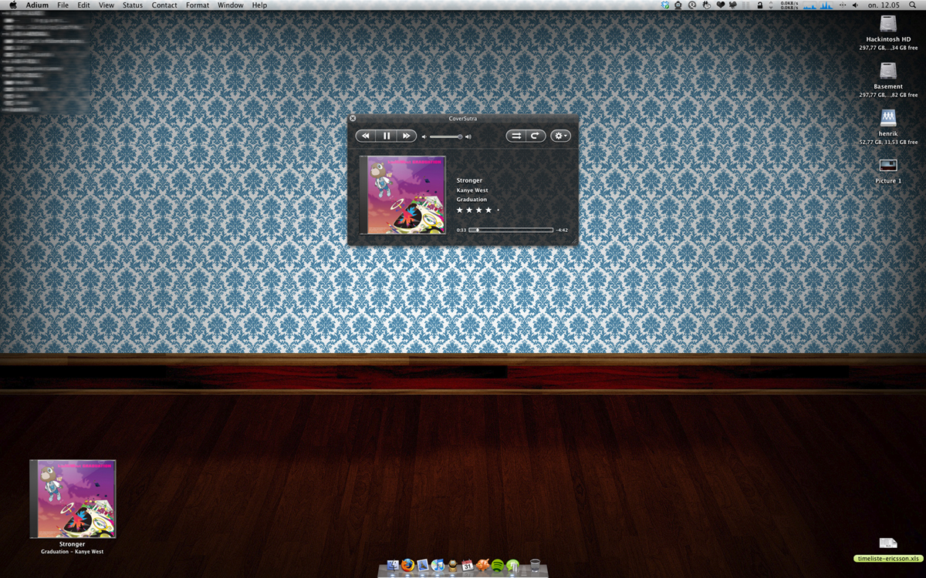Open the CoverSutra gear dropdown menu

click(x=560, y=136)
